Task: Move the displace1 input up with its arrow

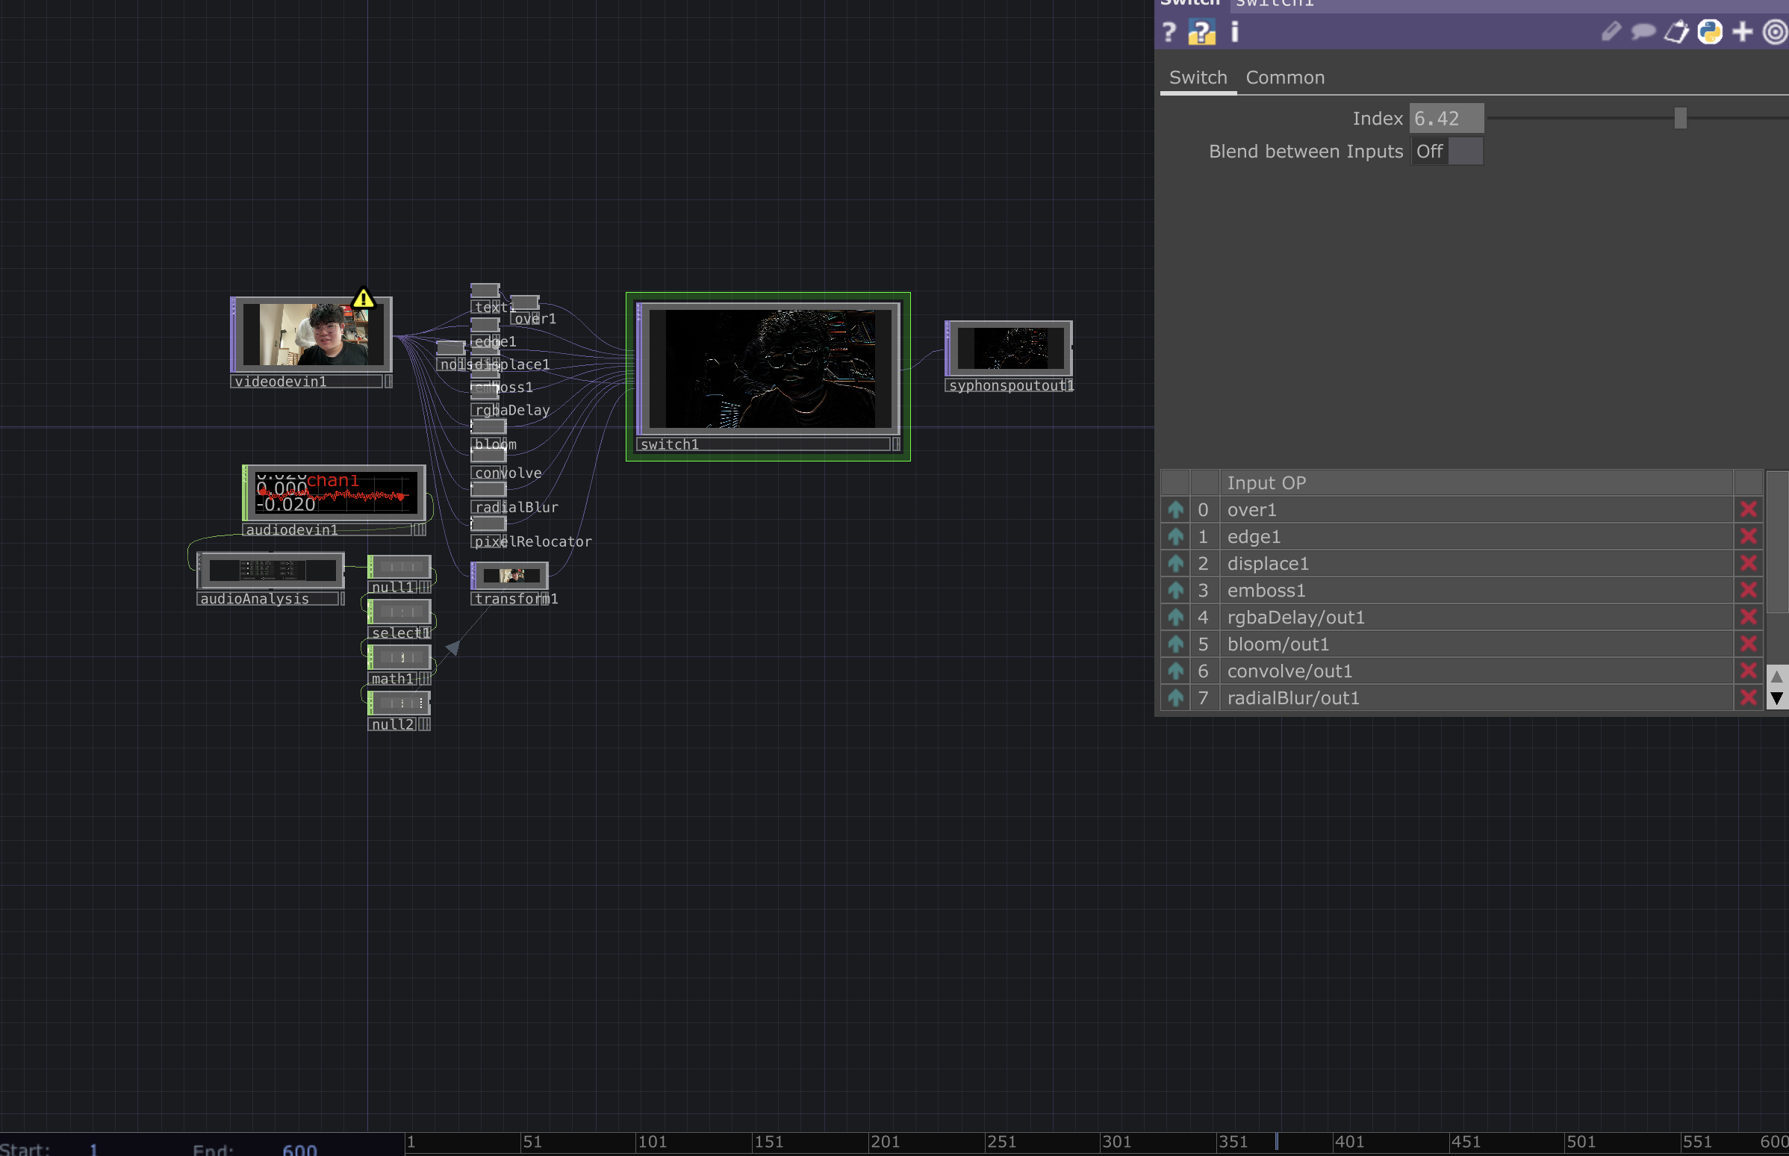Action: pyautogui.click(x=1175, y=564)
